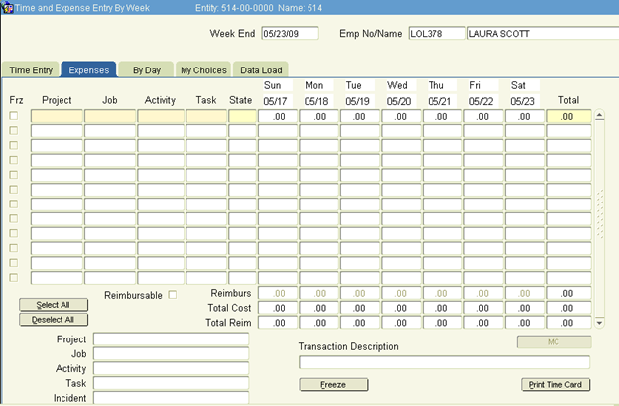Click the application icon in title bar
The image size is (619, 406).
coord(7,7)
